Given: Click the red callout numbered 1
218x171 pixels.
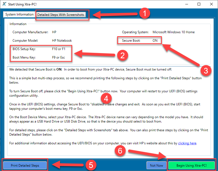Looking at the screenshot, I should click(x=146, y=13).
